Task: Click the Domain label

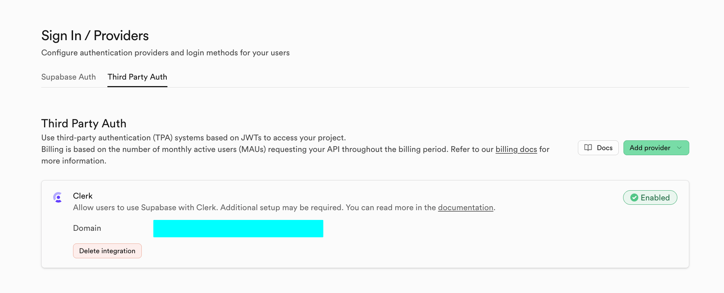Action: (x=87, y=228)
